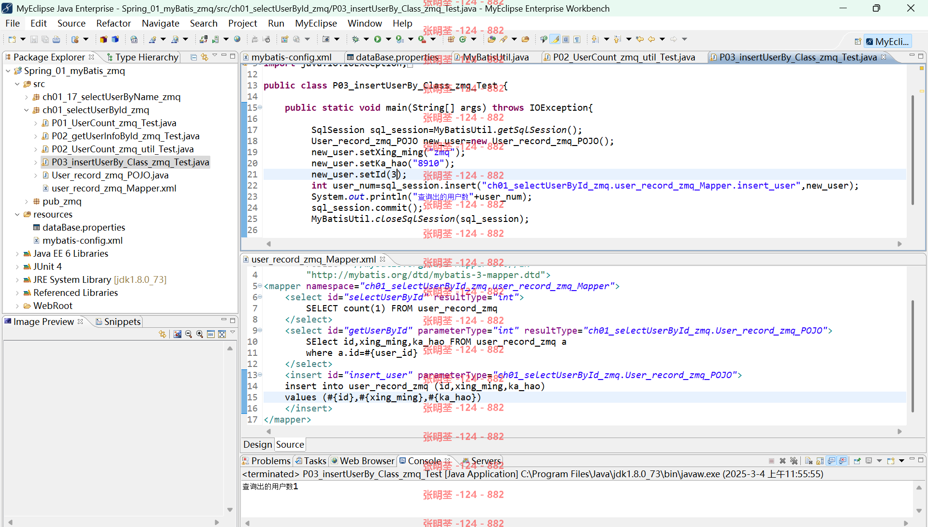Image resolution: width=928 pixels, height=527 pixels.
Task: Open the Run button dropdown arrow
Action: coord(388,40)
